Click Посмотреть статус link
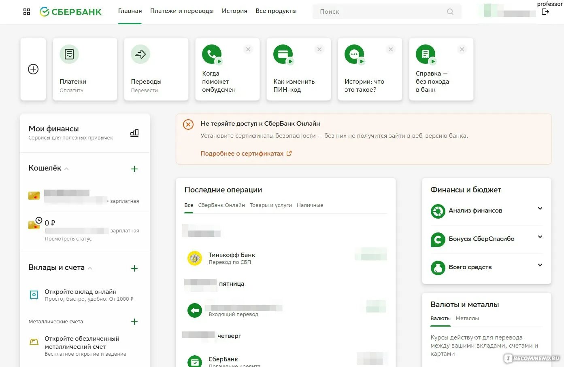Screen dimensions: 564x367 coord(68,239)
